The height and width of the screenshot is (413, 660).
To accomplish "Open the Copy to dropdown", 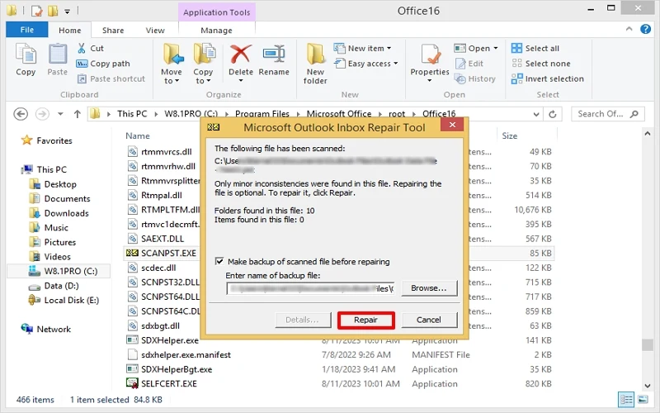I will click(x=203, y=81).
